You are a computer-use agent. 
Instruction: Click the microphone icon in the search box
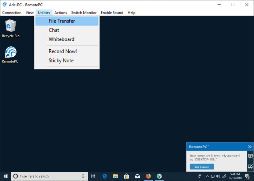(83, 176)
